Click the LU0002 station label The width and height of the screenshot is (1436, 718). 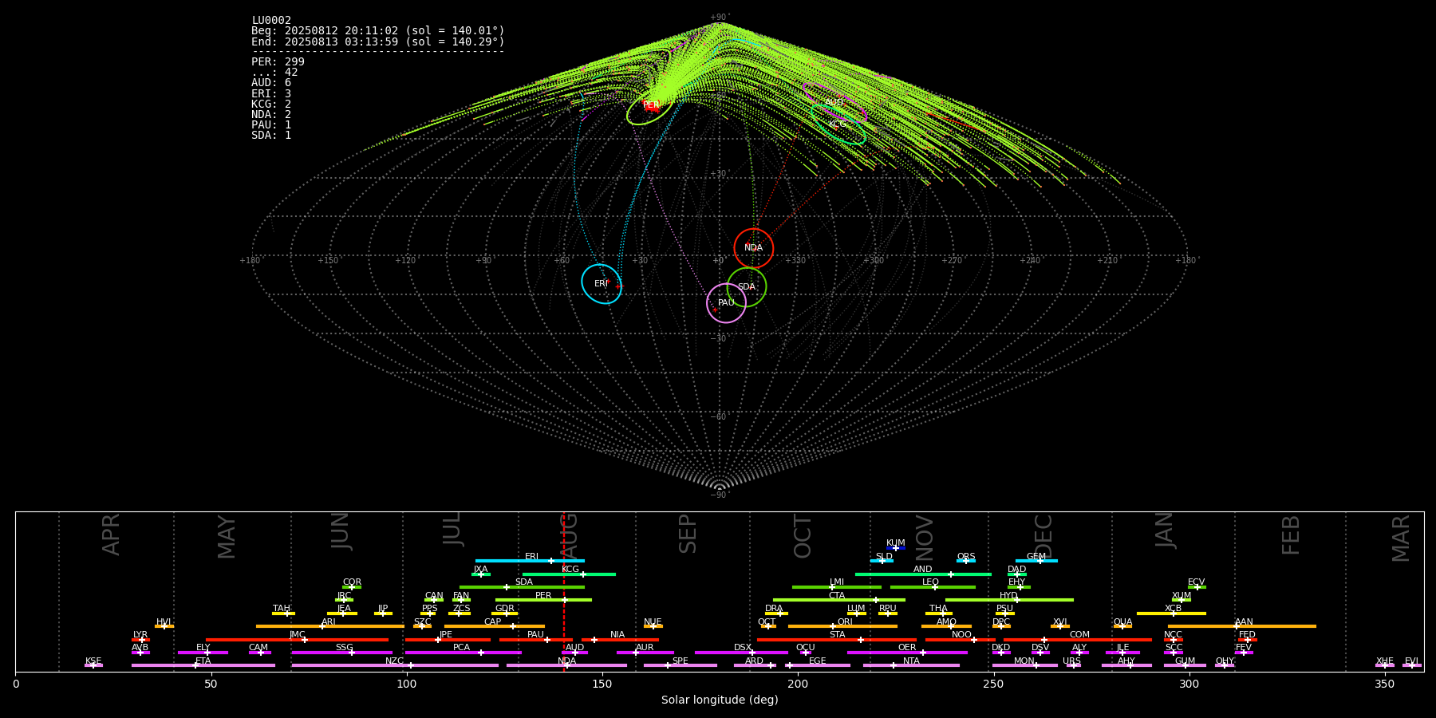pyautogui.click(x=271, y=21)
